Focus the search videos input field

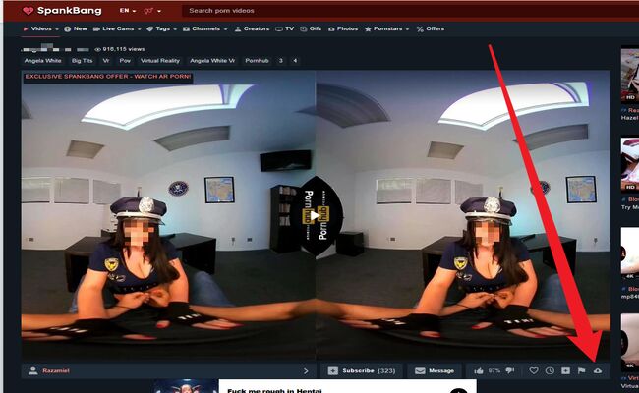tap(408, 11)
